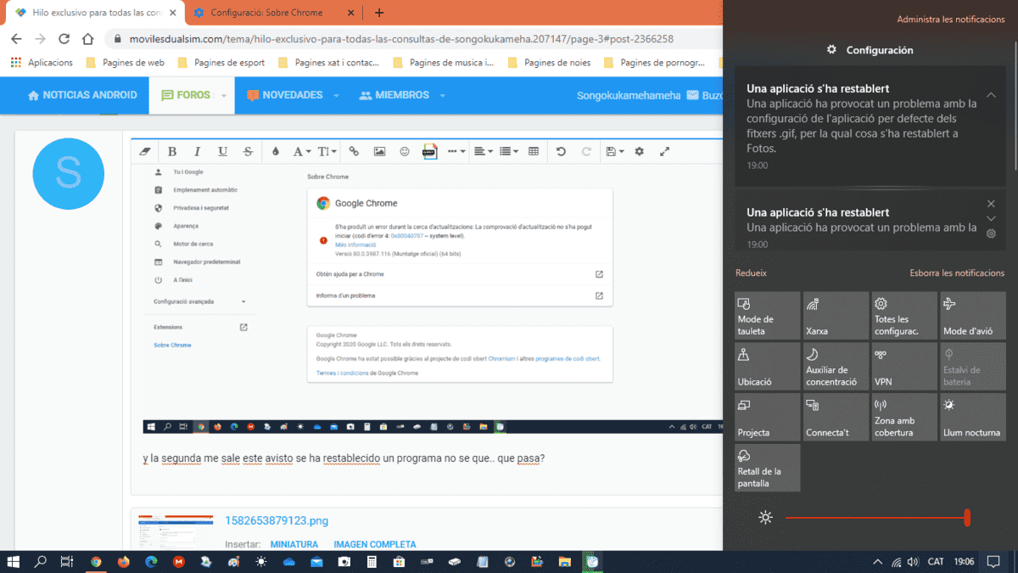Dismiss the second notification with X
This screenshot has width=1018, height=573.
991,204
